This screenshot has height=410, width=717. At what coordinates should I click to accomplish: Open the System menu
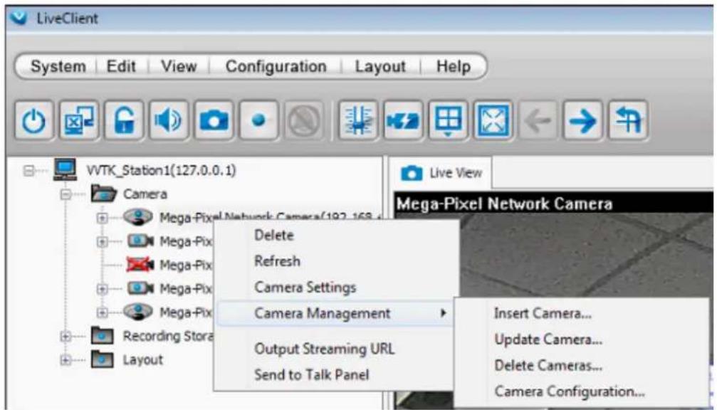click(x=58, y=66)
